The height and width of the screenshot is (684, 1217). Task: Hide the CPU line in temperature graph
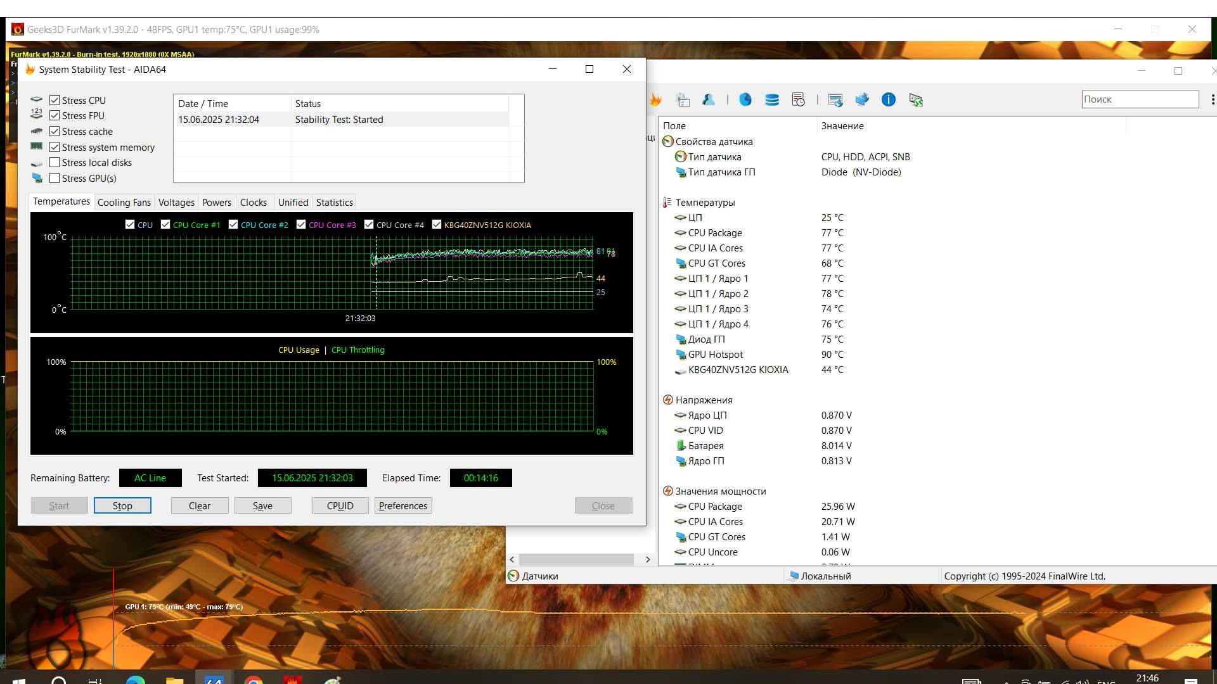pos(130,224)
